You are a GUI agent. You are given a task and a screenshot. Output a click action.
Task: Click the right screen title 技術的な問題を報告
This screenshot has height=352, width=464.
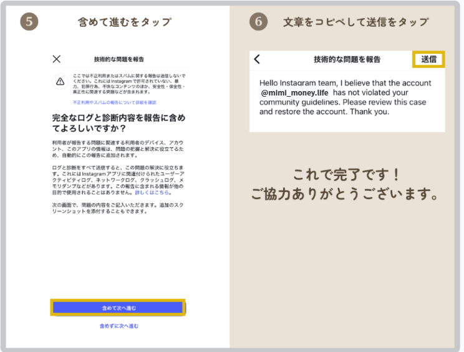pos(347,60)
